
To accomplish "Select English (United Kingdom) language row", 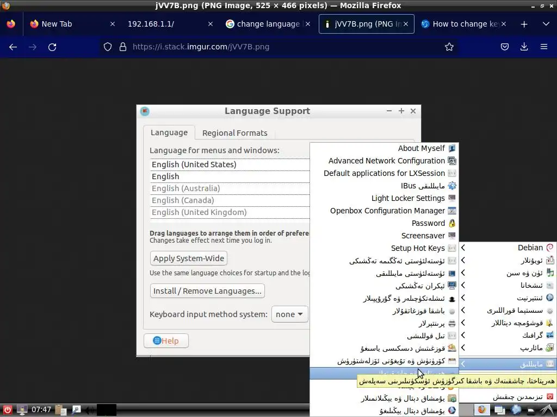I will click(230, 212).
